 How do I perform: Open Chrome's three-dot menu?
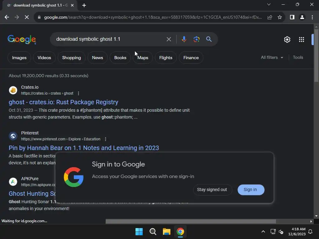tap(312, 17)
